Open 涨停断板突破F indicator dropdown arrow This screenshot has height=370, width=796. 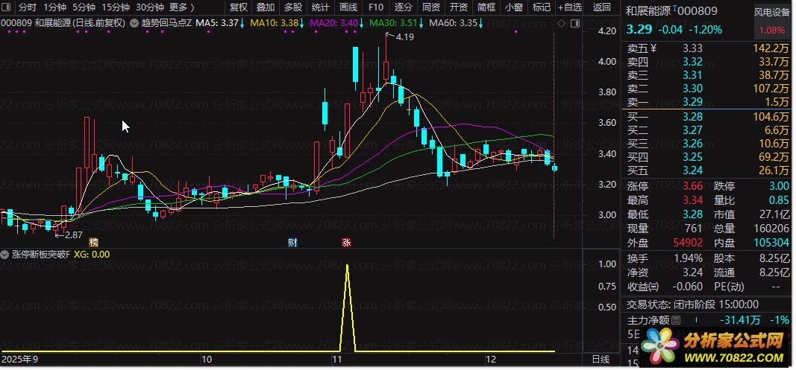7,255
